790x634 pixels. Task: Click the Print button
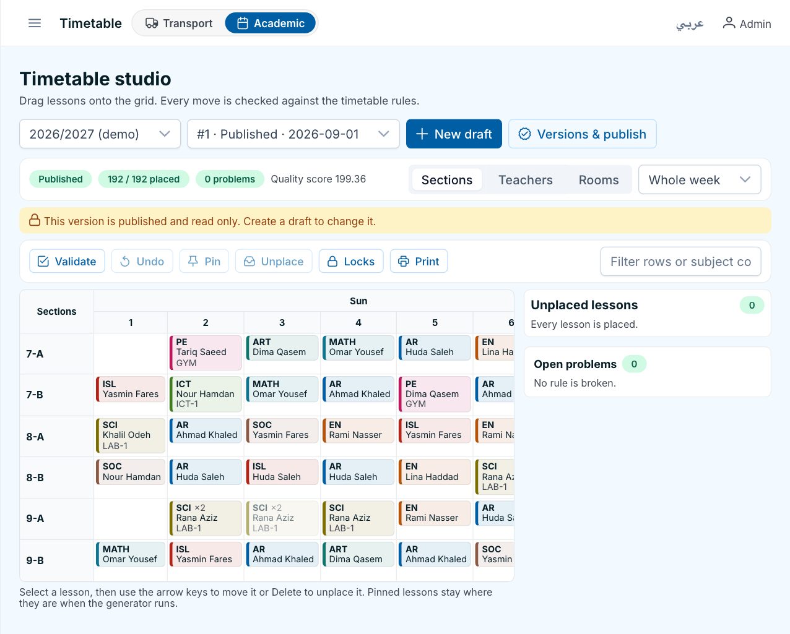coord(419,261)
